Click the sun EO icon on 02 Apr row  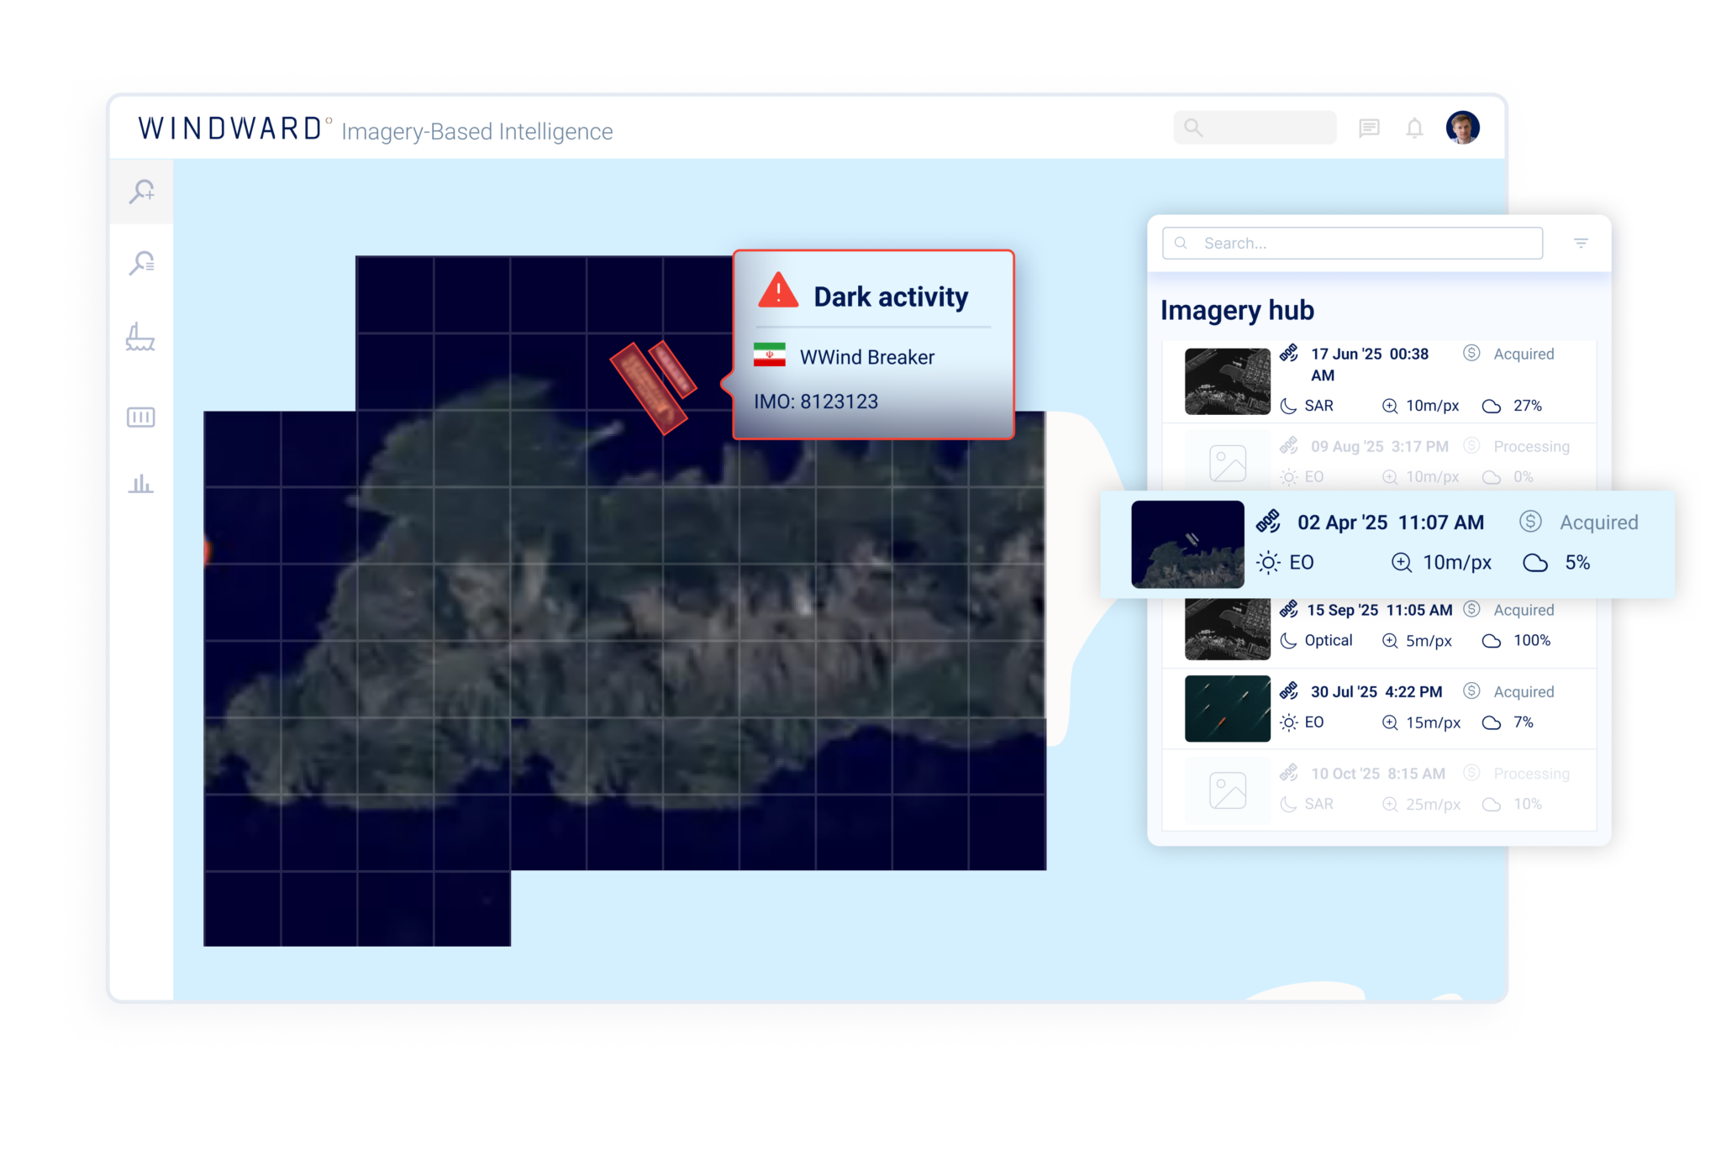point(1268,562)
